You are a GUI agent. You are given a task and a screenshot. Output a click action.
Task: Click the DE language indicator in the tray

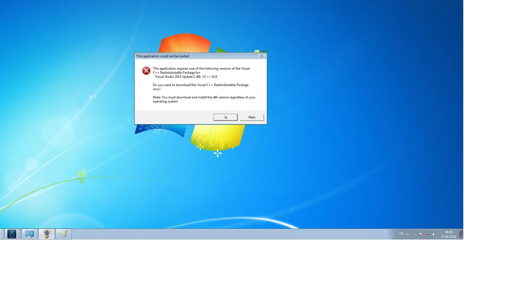(x=401, y=234)
